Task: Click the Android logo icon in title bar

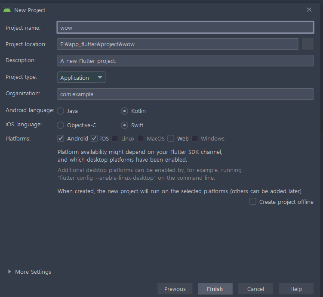Action: tap(7, 10)
